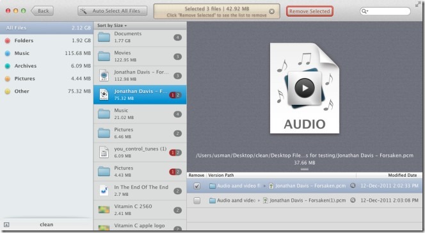Viewport: 425px width, 233px height.
Task: Click the clean folder label
Action: tap(47, 225)
